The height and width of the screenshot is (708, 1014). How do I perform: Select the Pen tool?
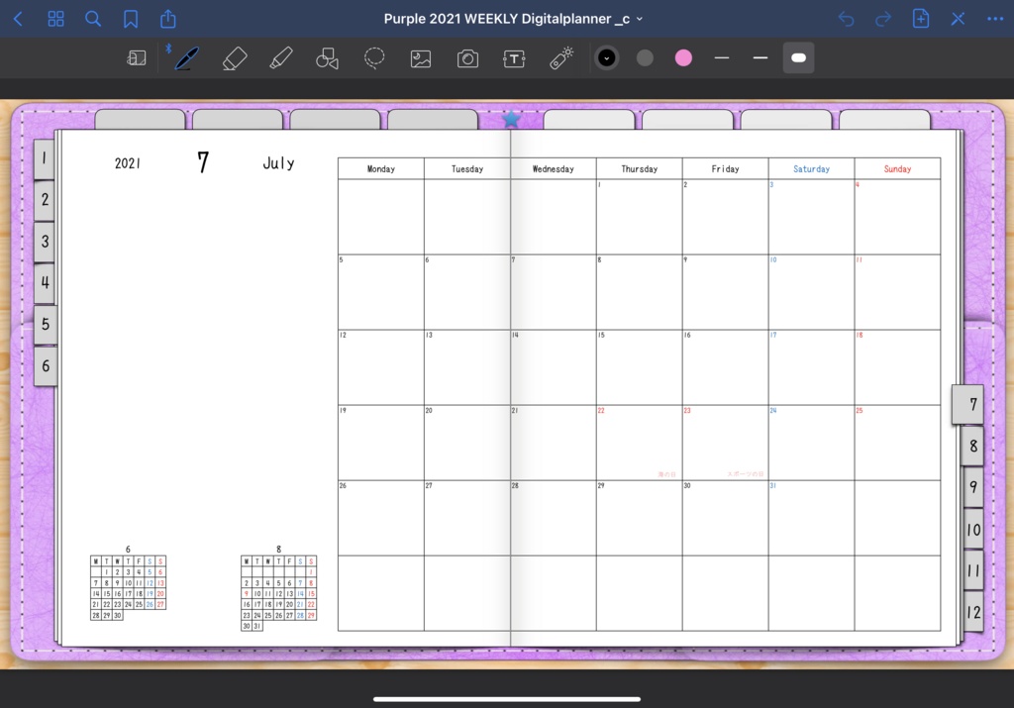click(x=187, y=58)
